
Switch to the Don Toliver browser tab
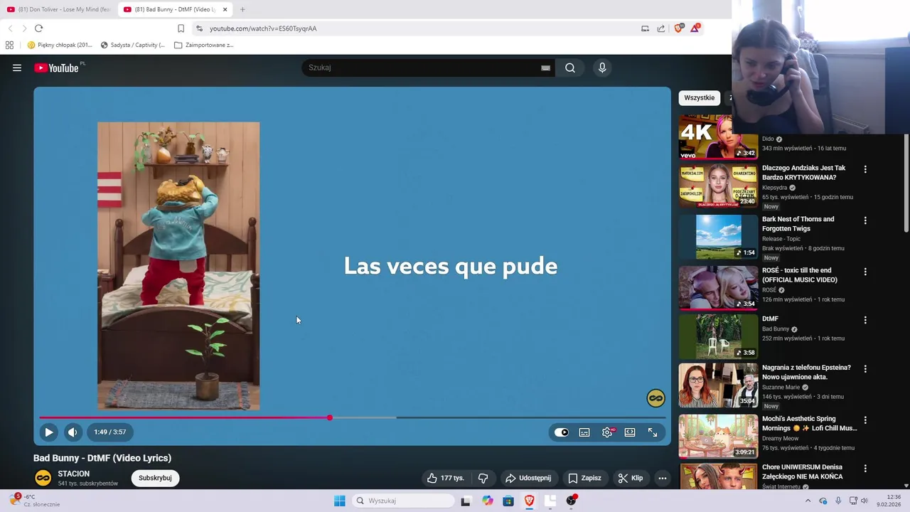58,9
